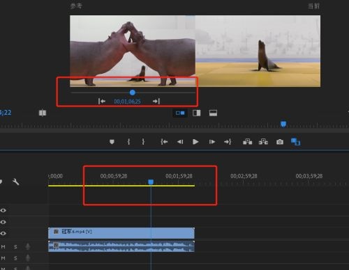
Task: Select the side-by-side comparison layout
Action: tap(180, 113)
